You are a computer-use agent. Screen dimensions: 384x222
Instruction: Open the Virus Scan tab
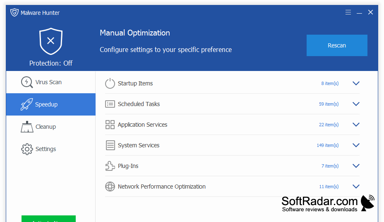51,82
